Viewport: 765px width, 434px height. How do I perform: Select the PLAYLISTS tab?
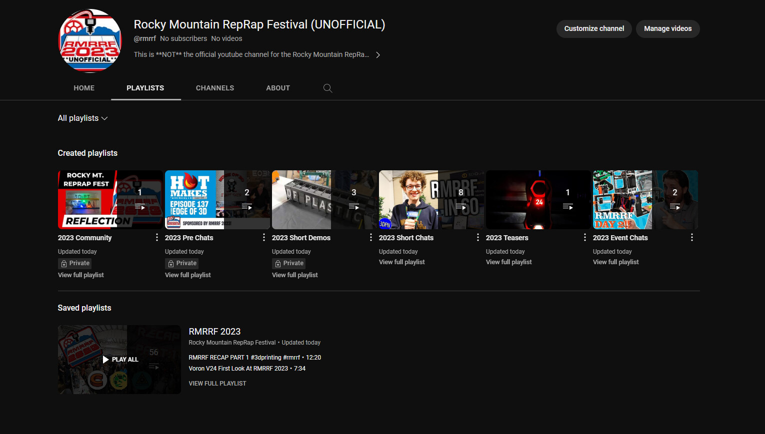145,88
